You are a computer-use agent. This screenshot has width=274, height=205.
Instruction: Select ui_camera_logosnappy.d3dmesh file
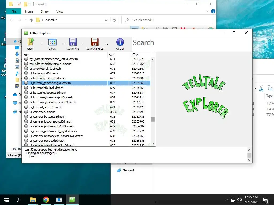[86, 121]
